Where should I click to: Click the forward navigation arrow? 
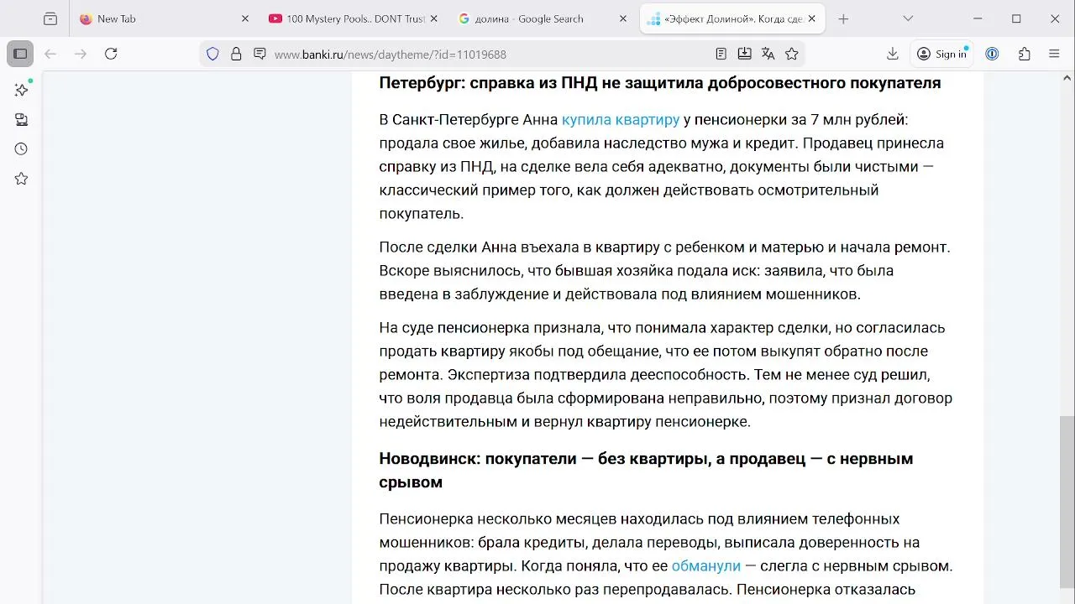coord(81,54)
